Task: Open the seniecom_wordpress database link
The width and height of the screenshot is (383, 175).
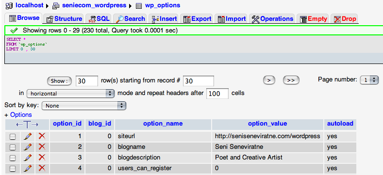Action: (x=94, y=5)
